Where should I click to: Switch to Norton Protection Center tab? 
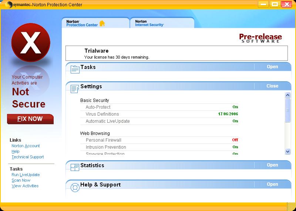pos(96,23)
